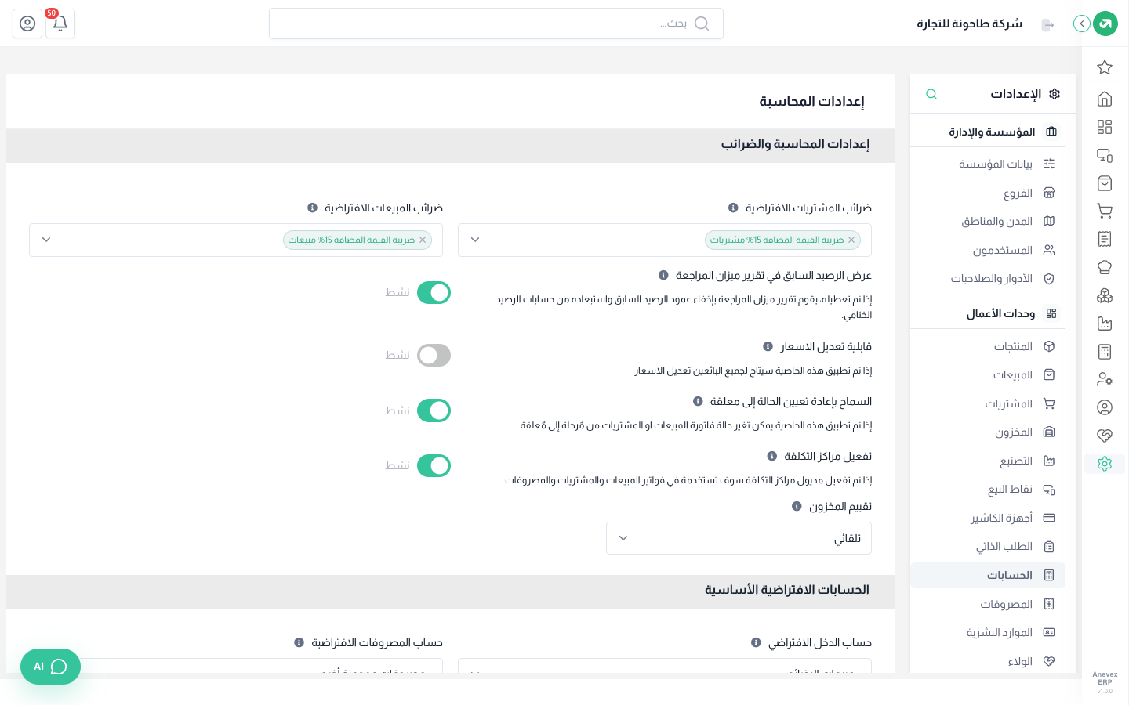This screenshot has width=1129, height=705.
Task: Open the user profile icon
Action: [x=27, y=23]
